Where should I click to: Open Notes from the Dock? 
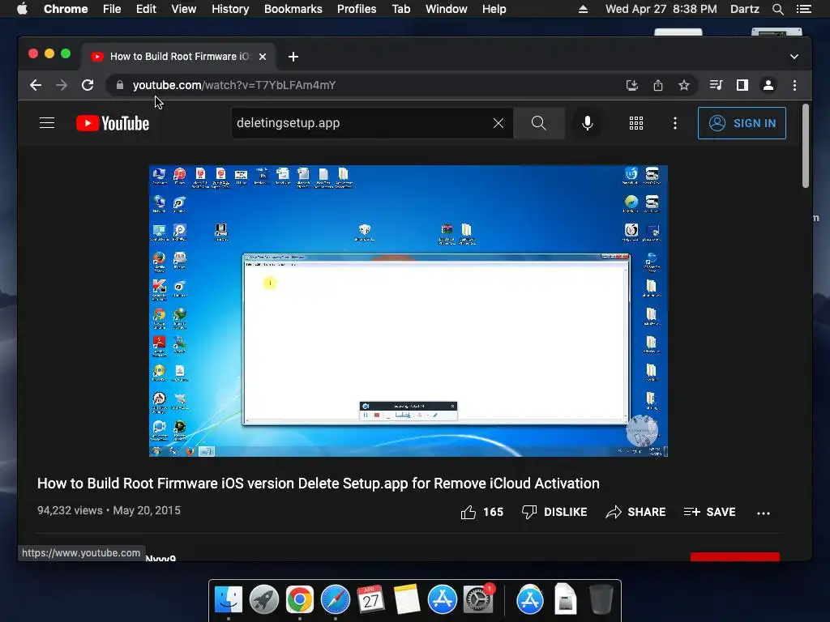(x=407, y=600)
